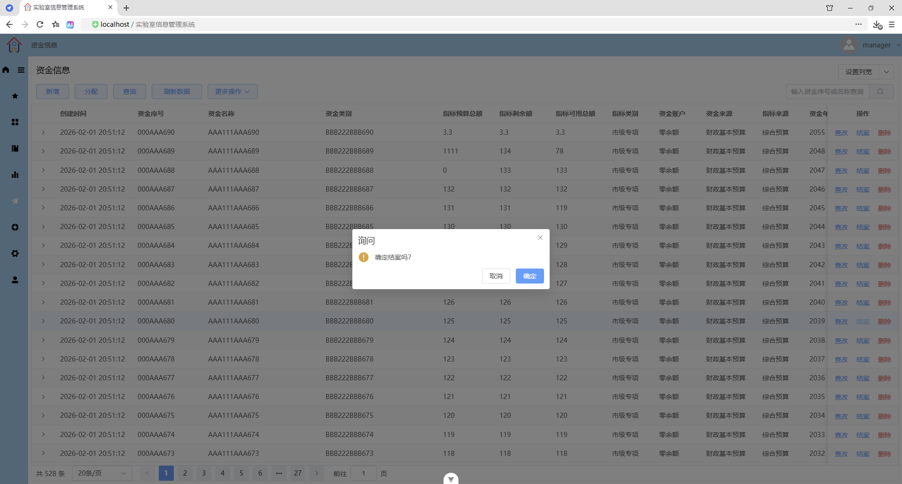
Task: Click the manager avatar icon
Action: (848, 45)
